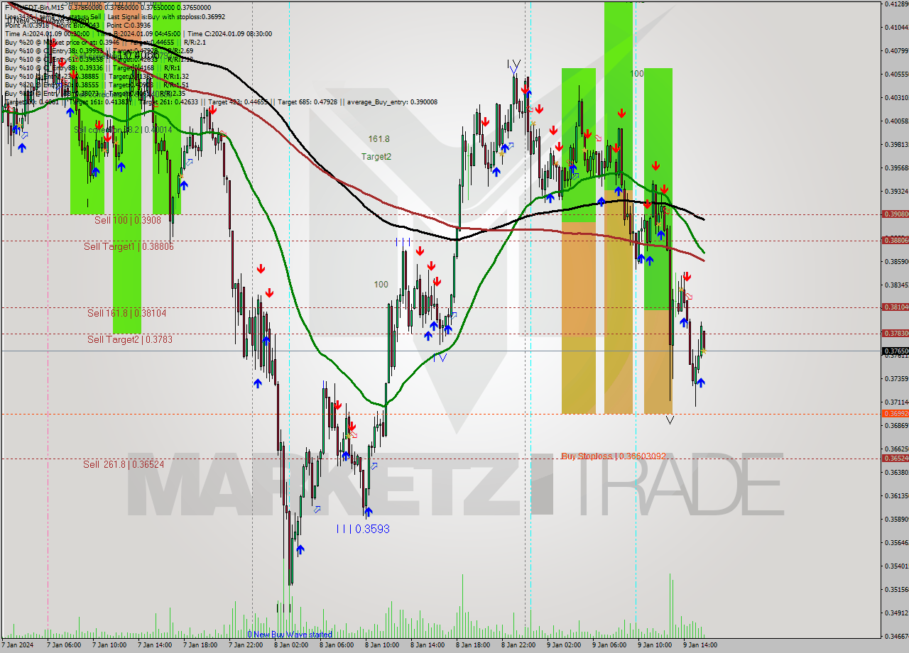Click the '8 Jan 10:00' time axis label
The height and width of the screenshot is (653, 909).
[x=381, y=646]
